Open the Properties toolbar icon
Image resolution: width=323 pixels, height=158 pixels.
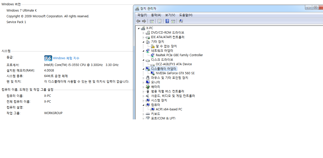159,21
